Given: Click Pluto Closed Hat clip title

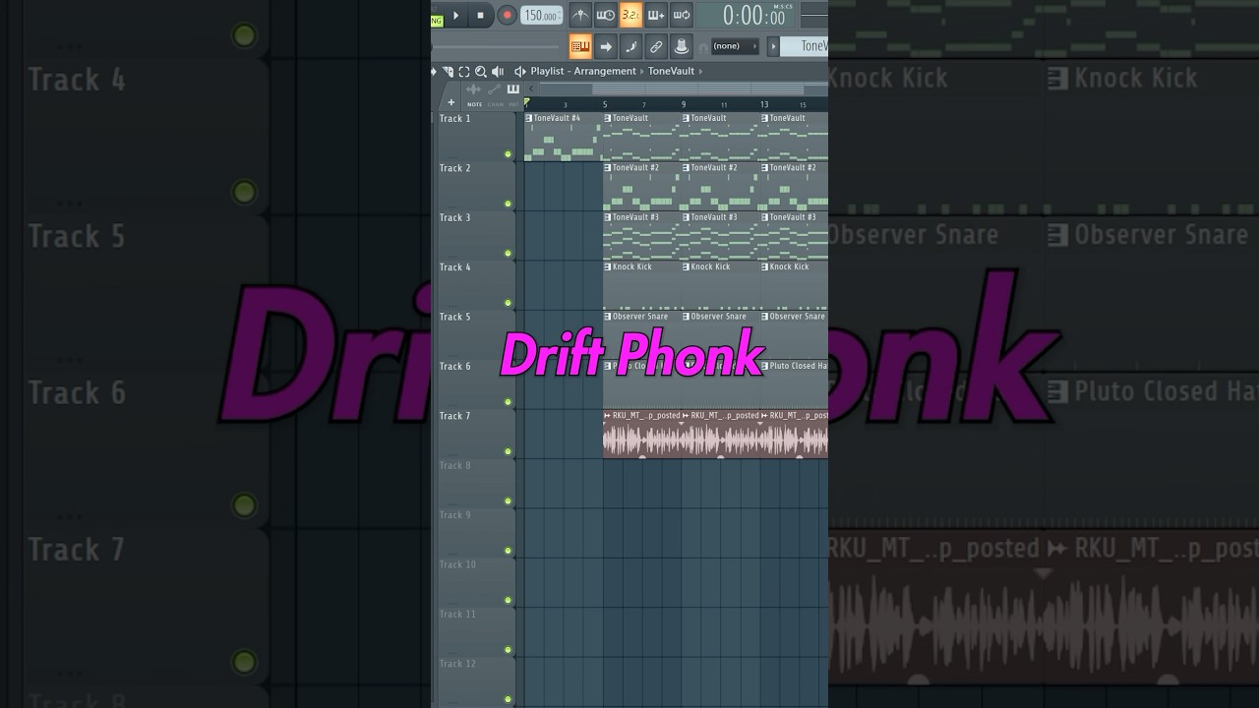Looking at the screenshot, I should (x=799, y=366).
